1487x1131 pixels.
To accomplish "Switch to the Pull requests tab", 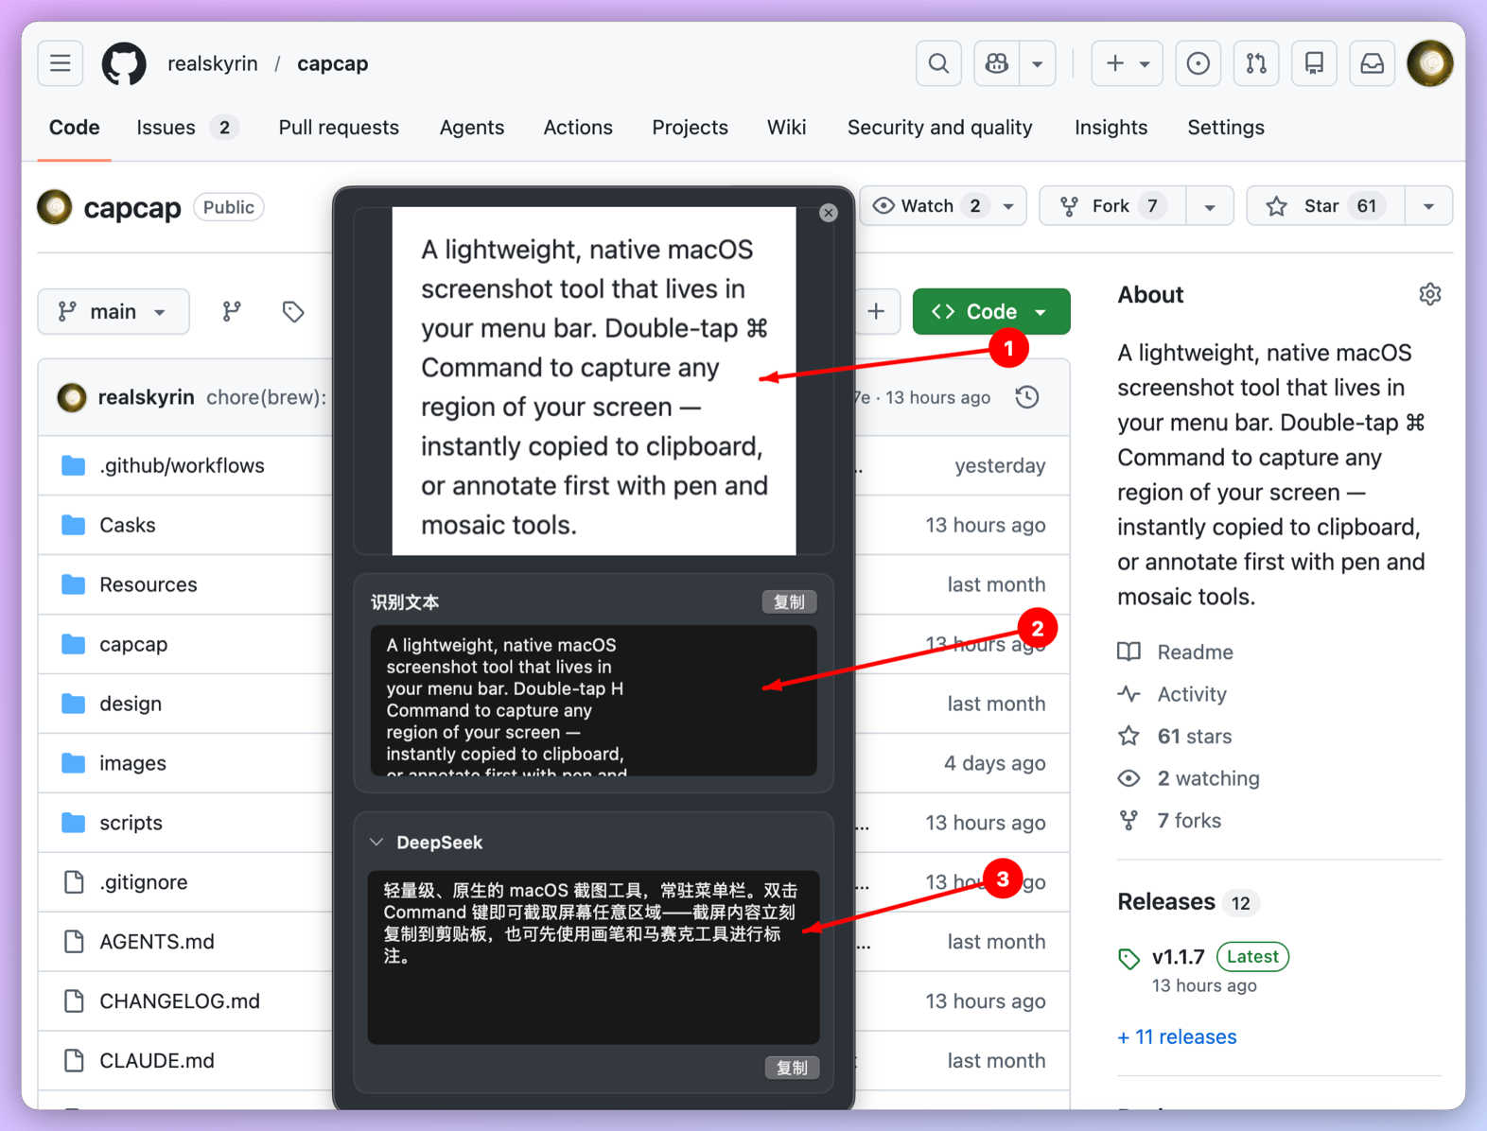I will click(x=339, y=128).
